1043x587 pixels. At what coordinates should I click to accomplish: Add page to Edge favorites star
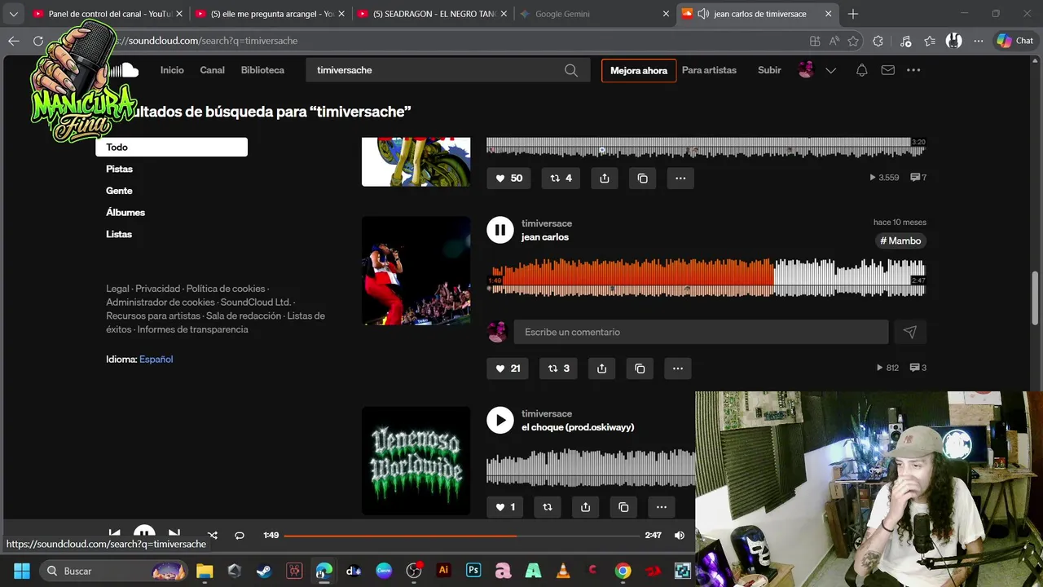pyautogui.click(x=853, y=41)
